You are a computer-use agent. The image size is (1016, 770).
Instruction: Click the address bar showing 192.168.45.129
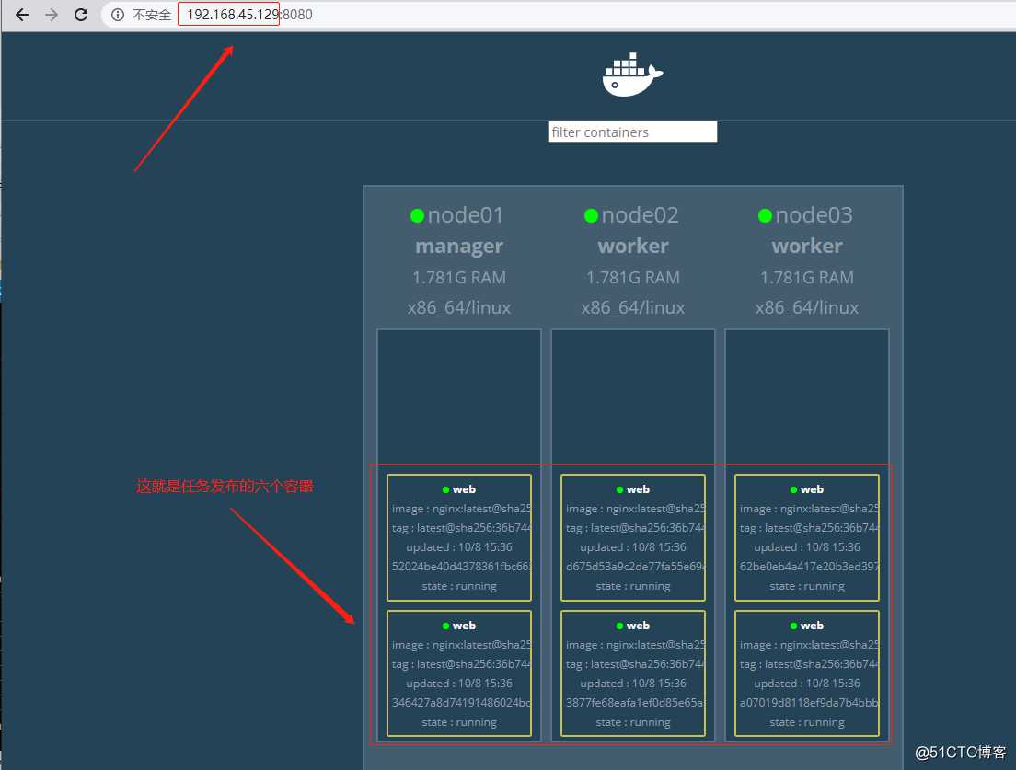[x=228, y=15]
